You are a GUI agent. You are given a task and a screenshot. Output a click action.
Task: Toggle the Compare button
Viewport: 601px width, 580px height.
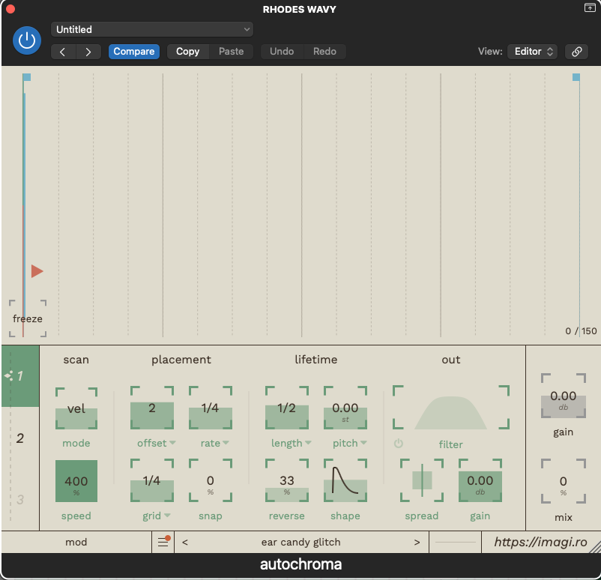tap(134, 52)
